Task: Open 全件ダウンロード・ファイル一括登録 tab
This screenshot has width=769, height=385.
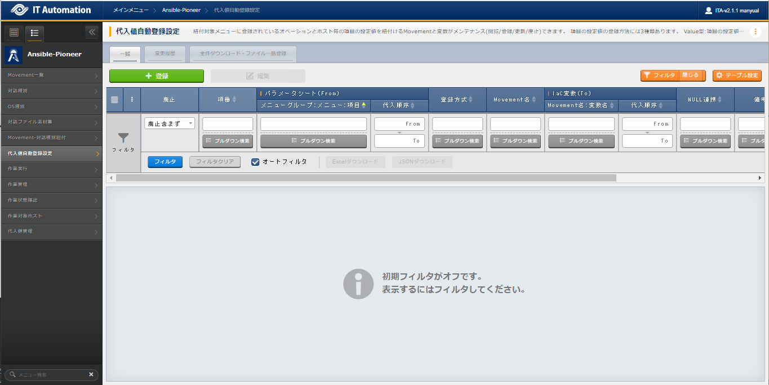Action: click(x=243, y=54)
